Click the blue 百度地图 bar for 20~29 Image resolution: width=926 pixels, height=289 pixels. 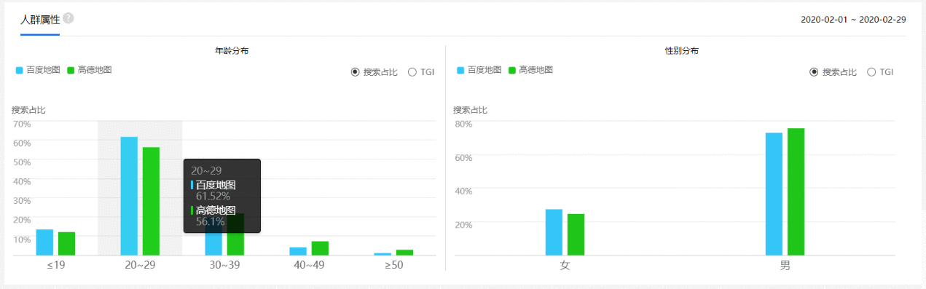point(129,196)
